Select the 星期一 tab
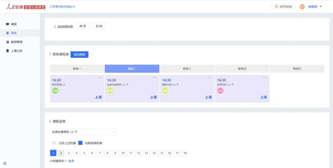333x168 pixels. pos(77,69)
